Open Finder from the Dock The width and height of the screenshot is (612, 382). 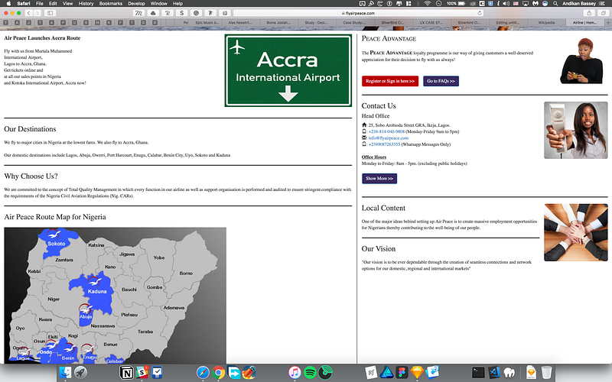(65, 373)
